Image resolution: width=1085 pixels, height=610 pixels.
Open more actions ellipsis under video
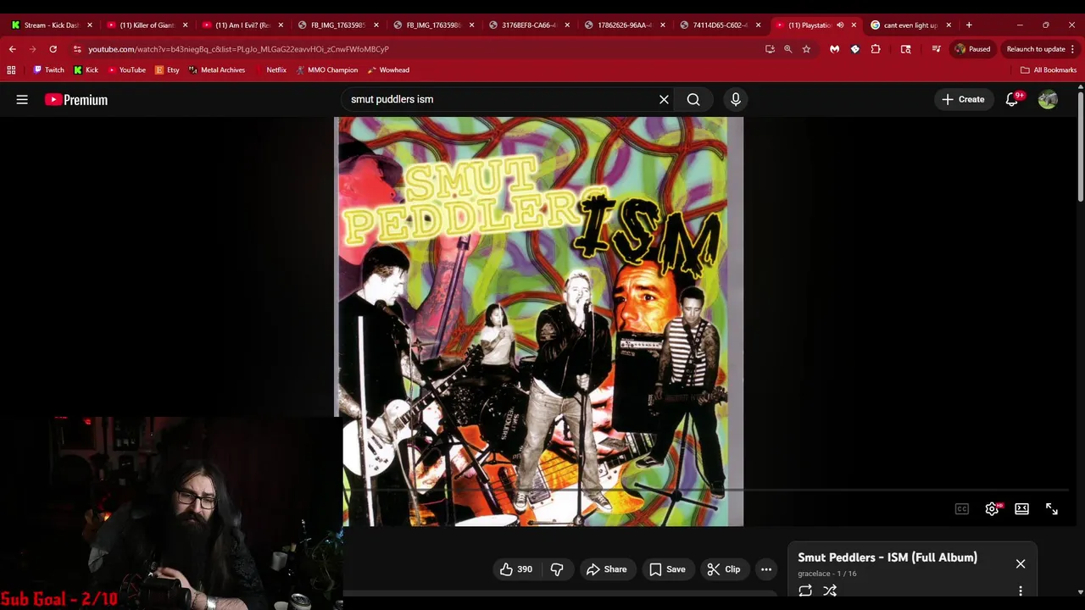click(x=766, y=569)
